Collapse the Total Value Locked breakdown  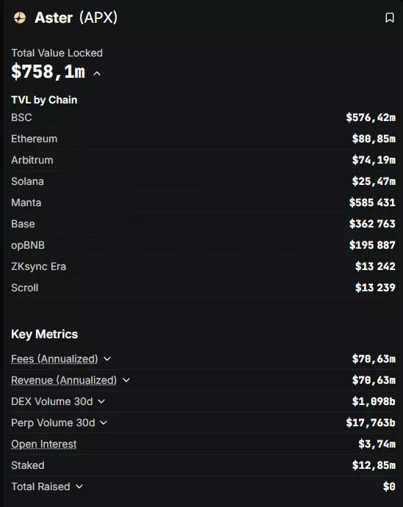point(97,73)
